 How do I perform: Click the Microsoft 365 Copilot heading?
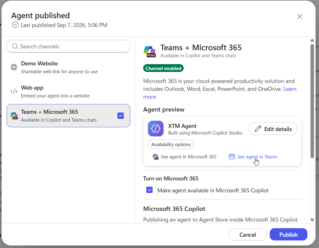pos(174,209)
